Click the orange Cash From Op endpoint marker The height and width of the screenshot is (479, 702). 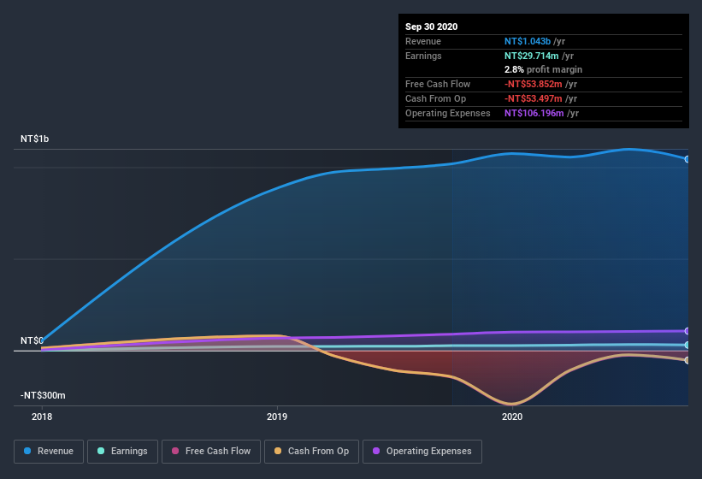tap(687, 360)
